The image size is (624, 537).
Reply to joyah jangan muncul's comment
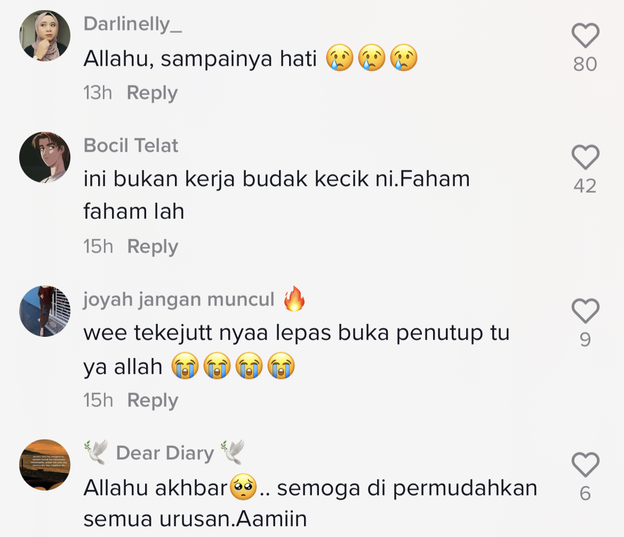[153, 401]
